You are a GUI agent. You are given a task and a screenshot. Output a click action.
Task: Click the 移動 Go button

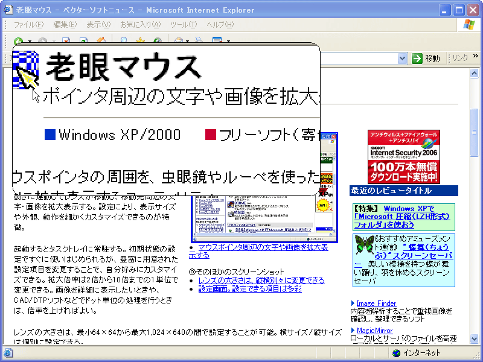(426, 58)
